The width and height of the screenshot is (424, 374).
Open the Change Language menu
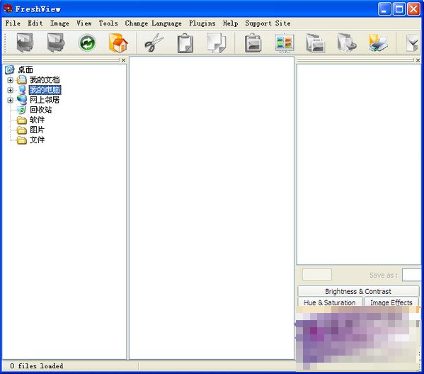(154, 23)
